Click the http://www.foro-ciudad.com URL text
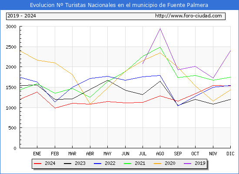 (x=189, y=16)
